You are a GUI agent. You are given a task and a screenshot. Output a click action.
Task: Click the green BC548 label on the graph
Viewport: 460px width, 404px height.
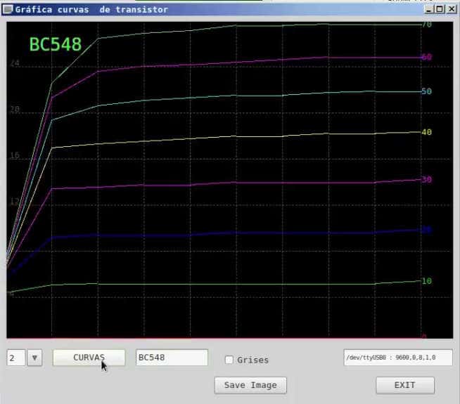pos(56,44)
